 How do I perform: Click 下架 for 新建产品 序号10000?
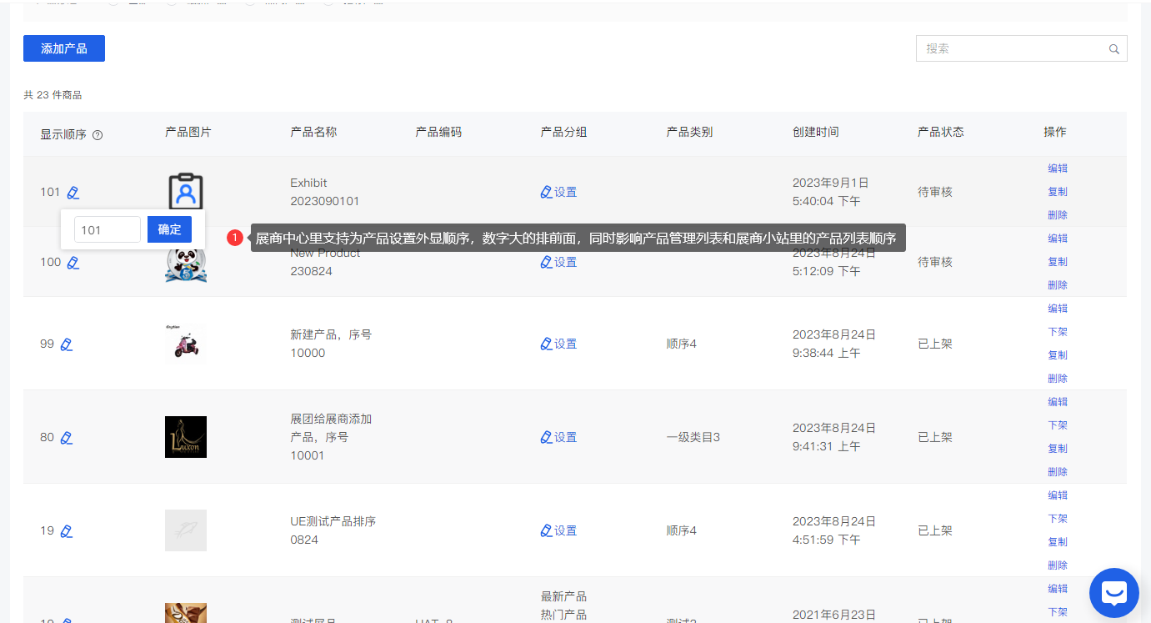1058,331
